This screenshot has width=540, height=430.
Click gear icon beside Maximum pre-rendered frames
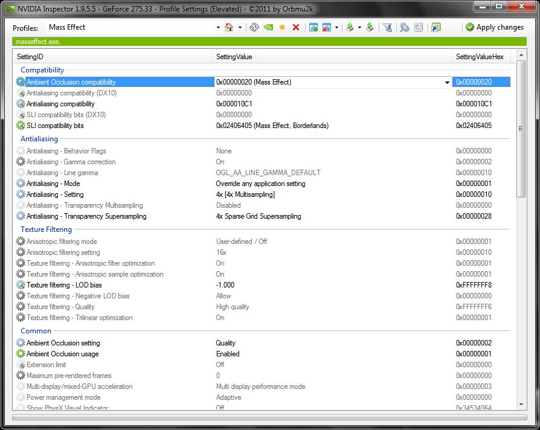(21, 375)
